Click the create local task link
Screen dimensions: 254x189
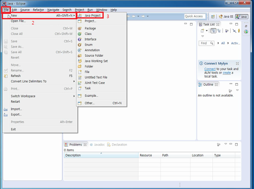pyautogui.click(x=227, y=72)
